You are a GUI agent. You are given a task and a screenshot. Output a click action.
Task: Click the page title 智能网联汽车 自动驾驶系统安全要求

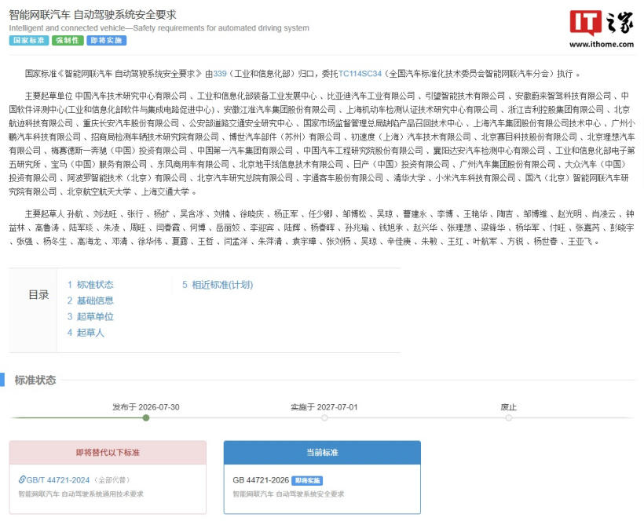click(93, 15)
